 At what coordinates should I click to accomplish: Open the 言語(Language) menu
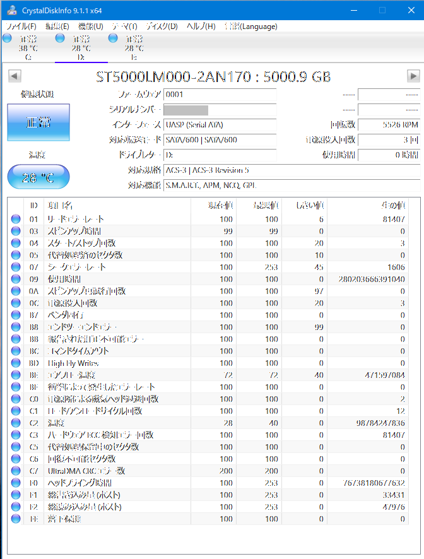pos(250,26)
